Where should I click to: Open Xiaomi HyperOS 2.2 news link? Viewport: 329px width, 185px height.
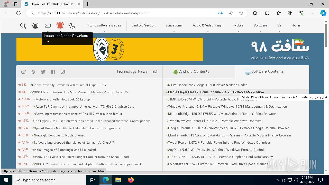click(x=69, y=85)
